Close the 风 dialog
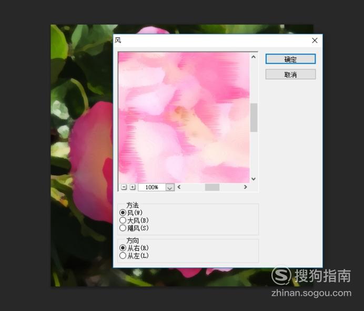The image size is (364, 311). point(315,40)
